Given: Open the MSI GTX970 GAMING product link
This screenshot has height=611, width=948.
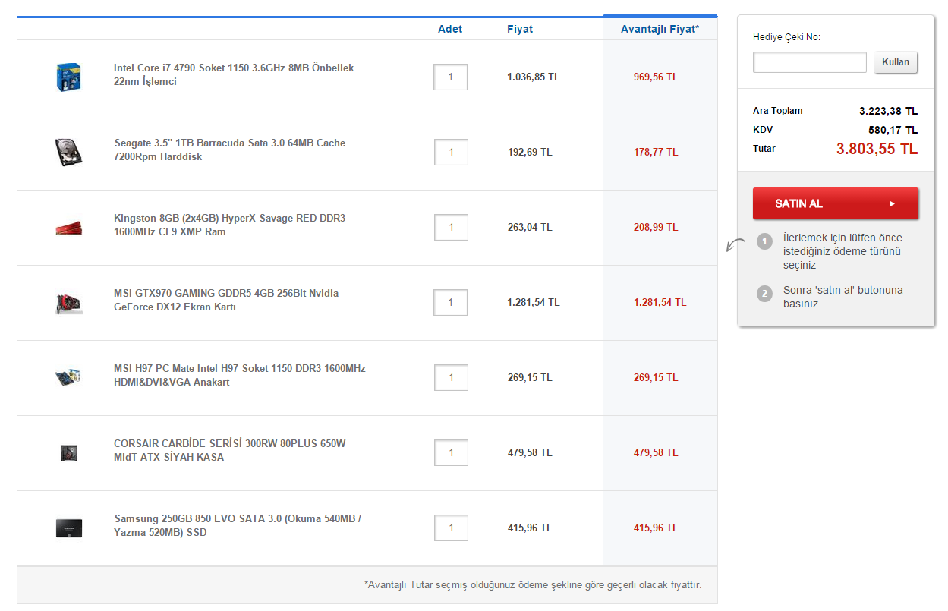Looking at the screenshot, I should point(226,300).
